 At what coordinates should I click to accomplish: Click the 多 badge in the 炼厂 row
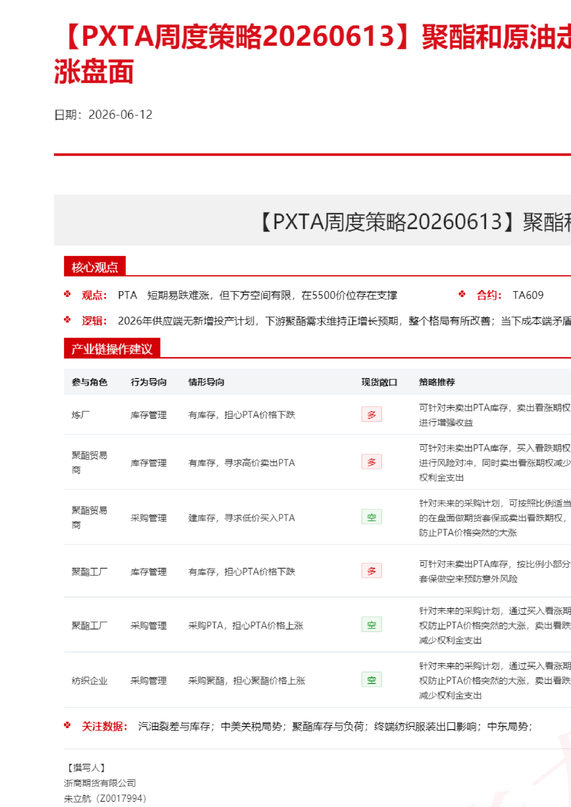click(x=372, y=415)
